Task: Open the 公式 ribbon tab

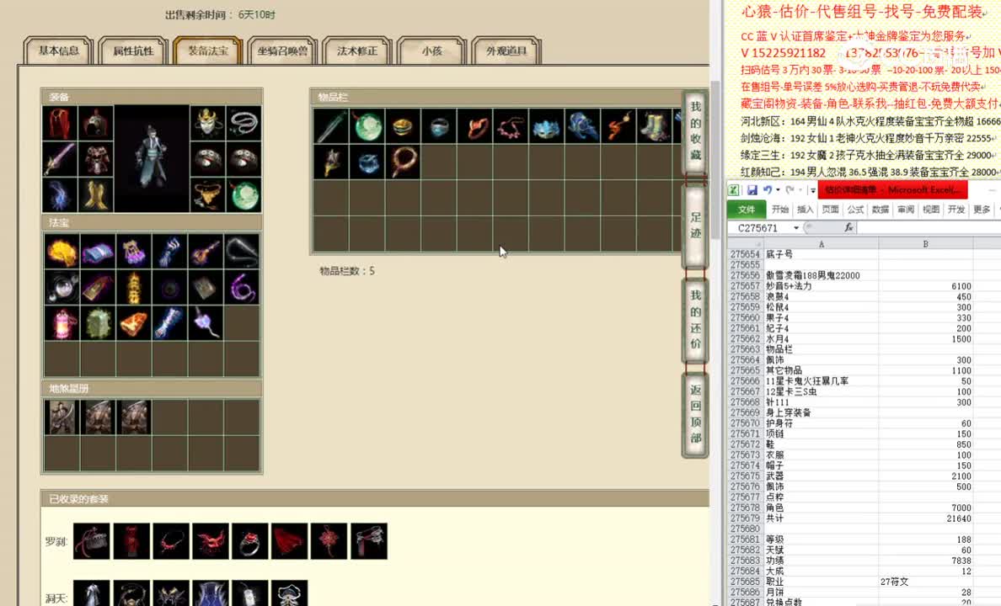Action: click(x=855, y=210)
